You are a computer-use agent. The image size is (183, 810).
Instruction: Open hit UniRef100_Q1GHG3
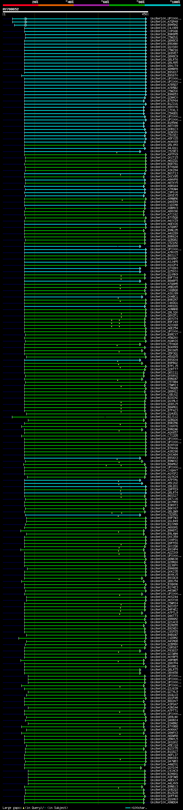pyautogui.click(x=164, y=799)
